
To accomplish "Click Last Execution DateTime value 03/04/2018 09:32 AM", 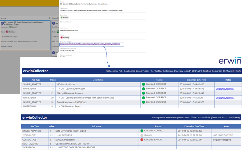I will (x=67, y=51).
